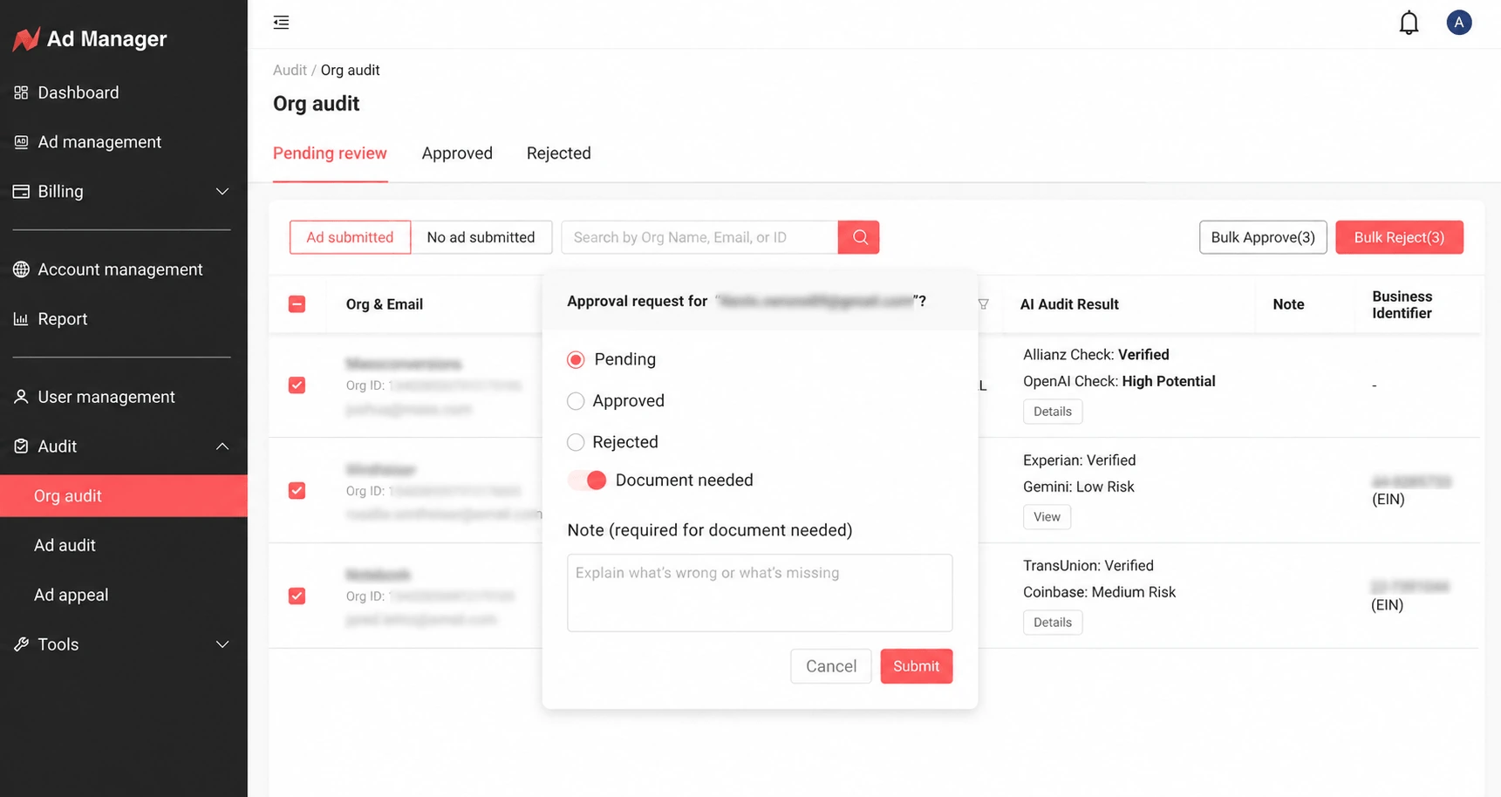Open the user avatar 'A' menu
Viewport: 1501px width, 797px height.
point(1458,23)
